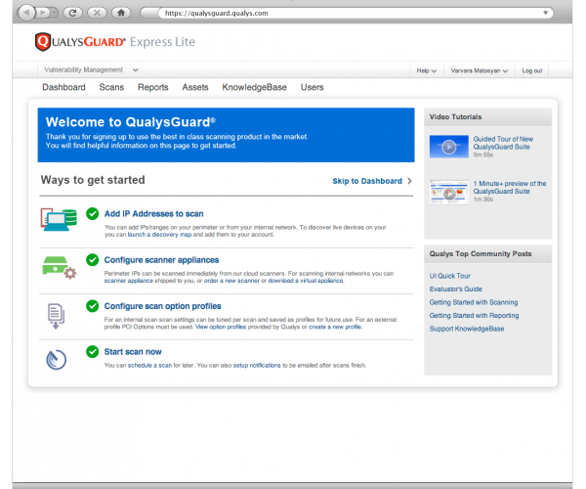Click the setup notifications link
Screen dimensions: 586x489
tap(257, 365)
